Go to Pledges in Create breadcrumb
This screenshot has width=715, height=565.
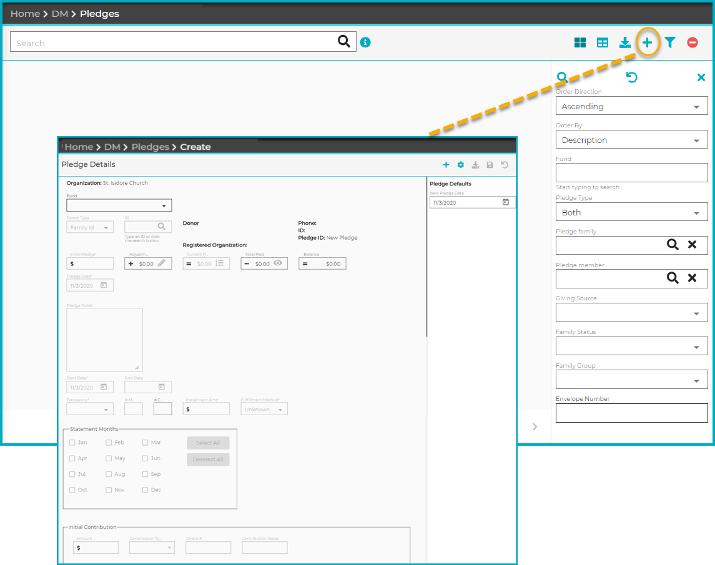pyautogui.click(x=150, y=147)
